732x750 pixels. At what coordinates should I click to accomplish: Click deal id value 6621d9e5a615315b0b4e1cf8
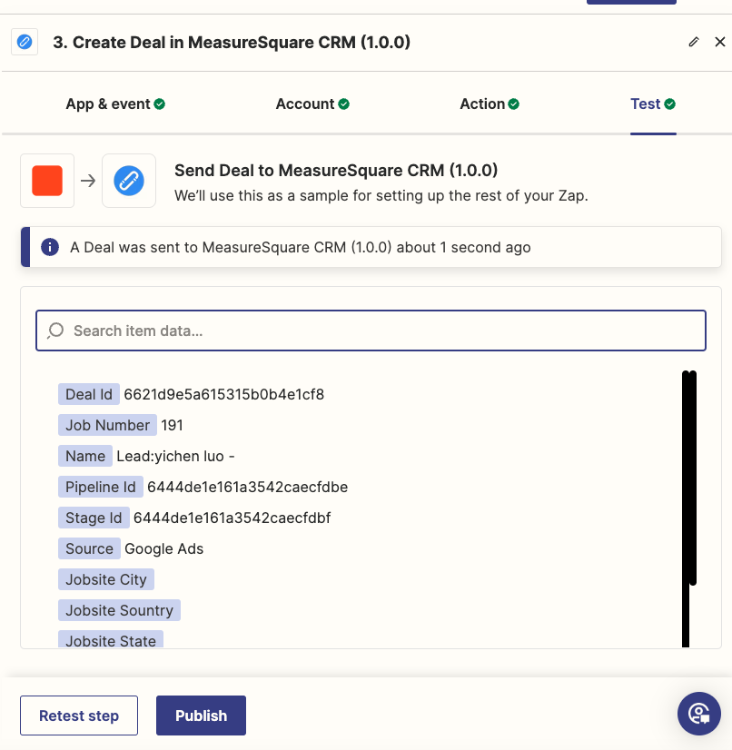pyautogui.click(x=224, y=394)
